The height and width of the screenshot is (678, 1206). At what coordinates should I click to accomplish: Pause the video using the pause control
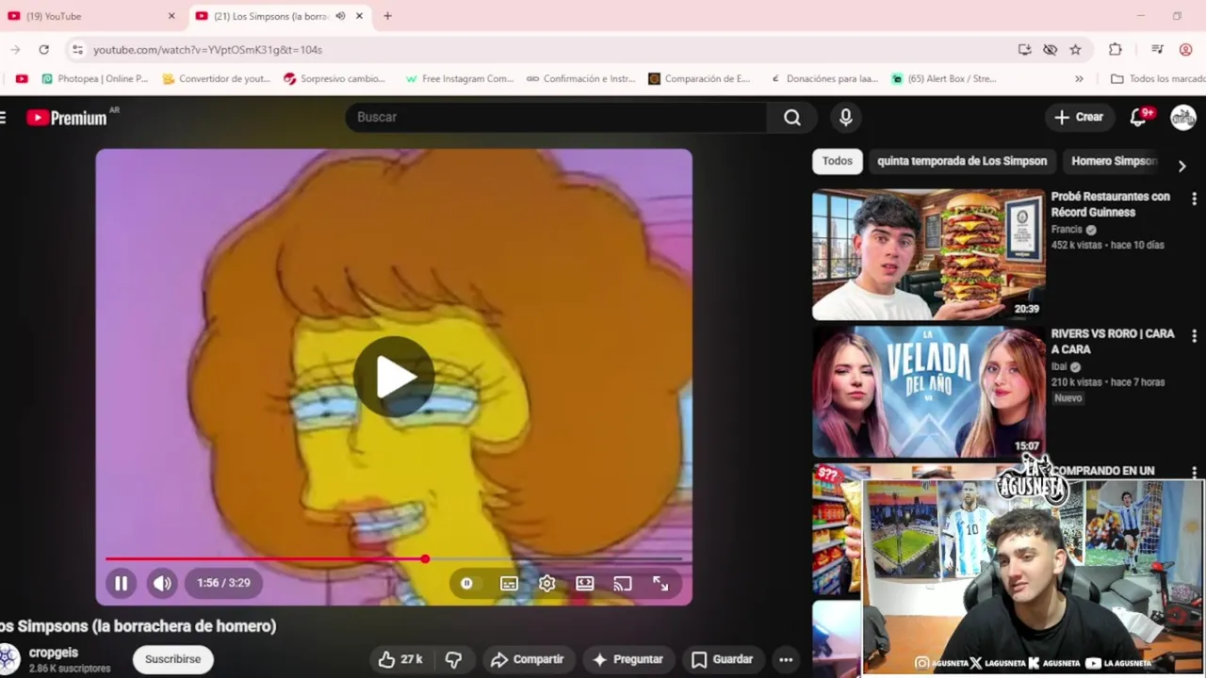point(121,583)
